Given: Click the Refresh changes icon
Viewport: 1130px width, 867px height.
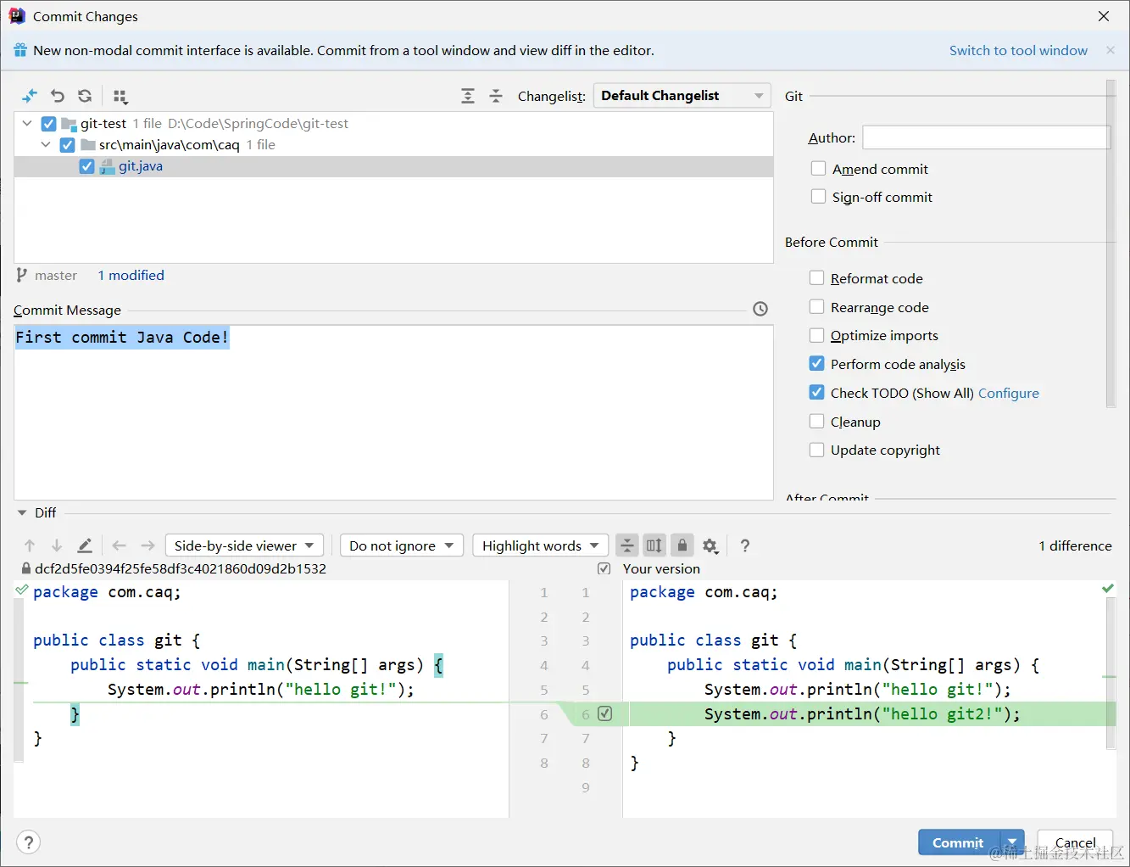Looking at the screenshot, I should (x=85, y=96).
